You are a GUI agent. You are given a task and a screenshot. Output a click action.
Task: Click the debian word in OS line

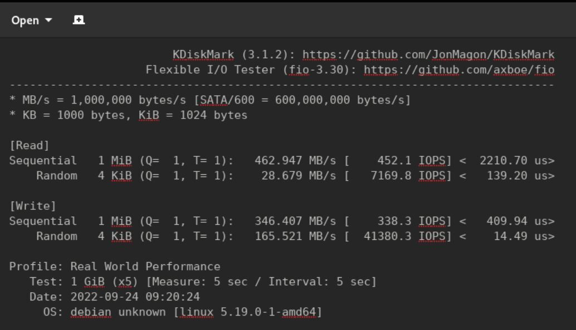(91, 312)
